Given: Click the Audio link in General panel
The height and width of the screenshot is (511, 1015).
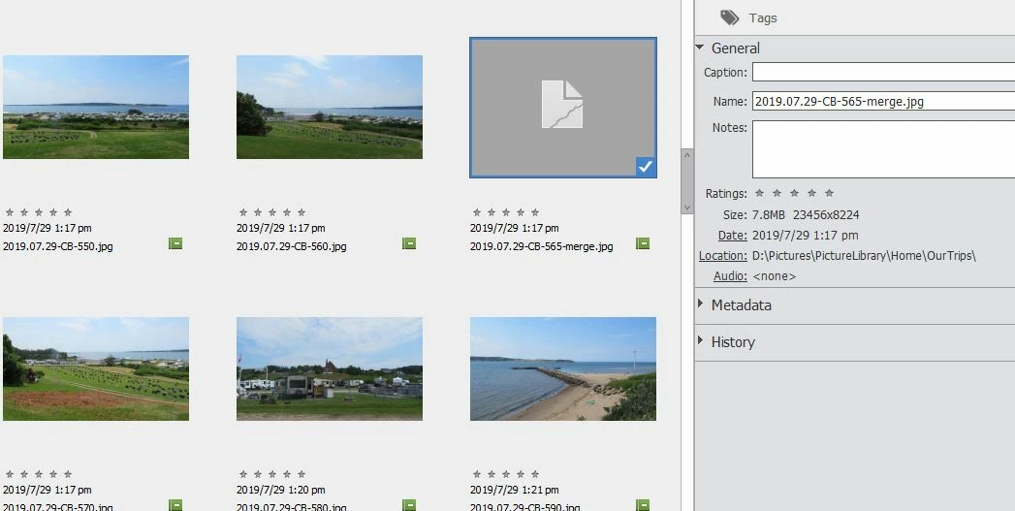Looking at the screenshot, I should [730, 276].
